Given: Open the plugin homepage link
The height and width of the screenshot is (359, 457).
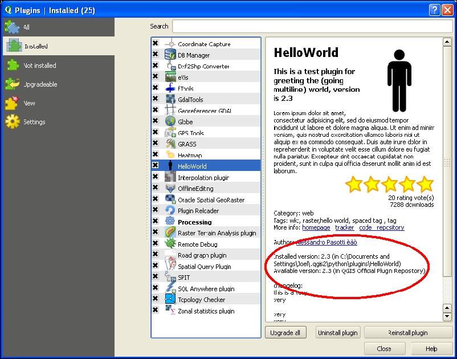Looking at the screenshot, I should click(x=316, y=227).
